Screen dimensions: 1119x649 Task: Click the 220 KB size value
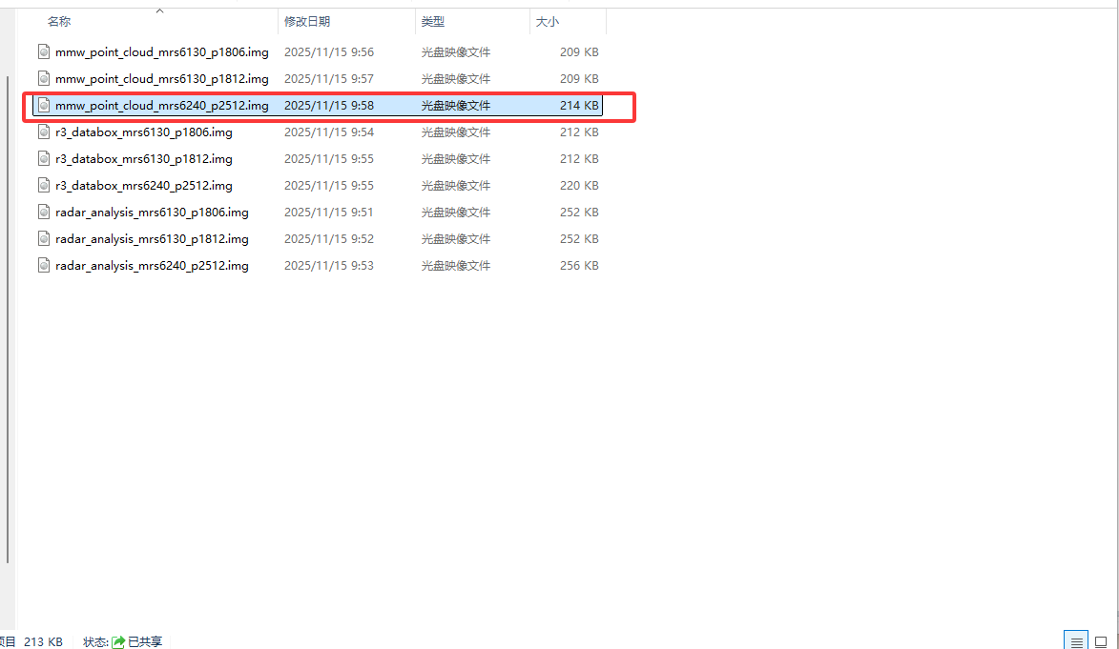579,186
